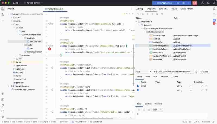
Task: Stop the running application with red square
Action: coord(194,3)
